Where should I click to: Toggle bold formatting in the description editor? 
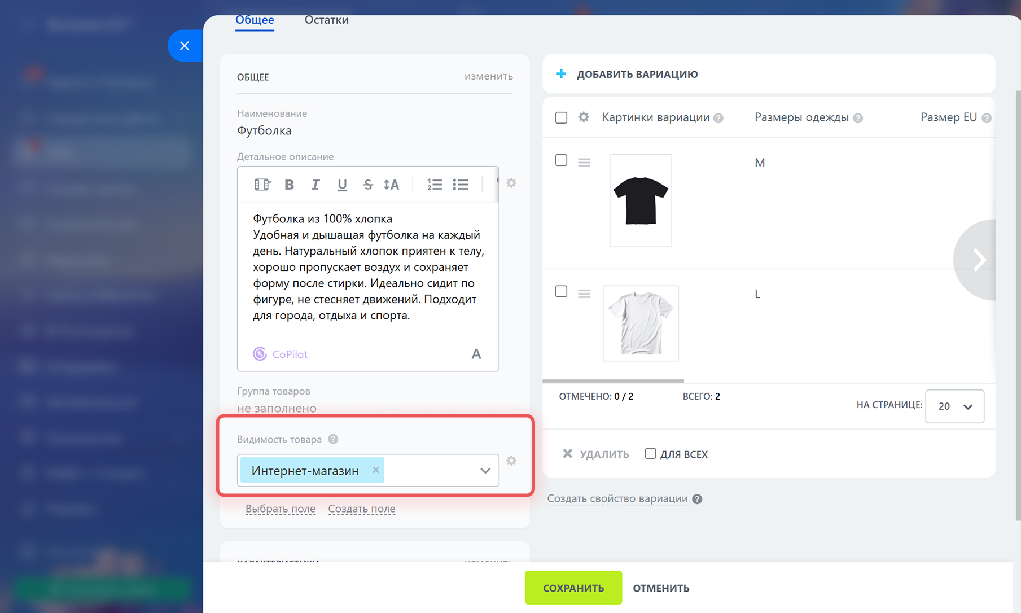(x=289, y=185)
